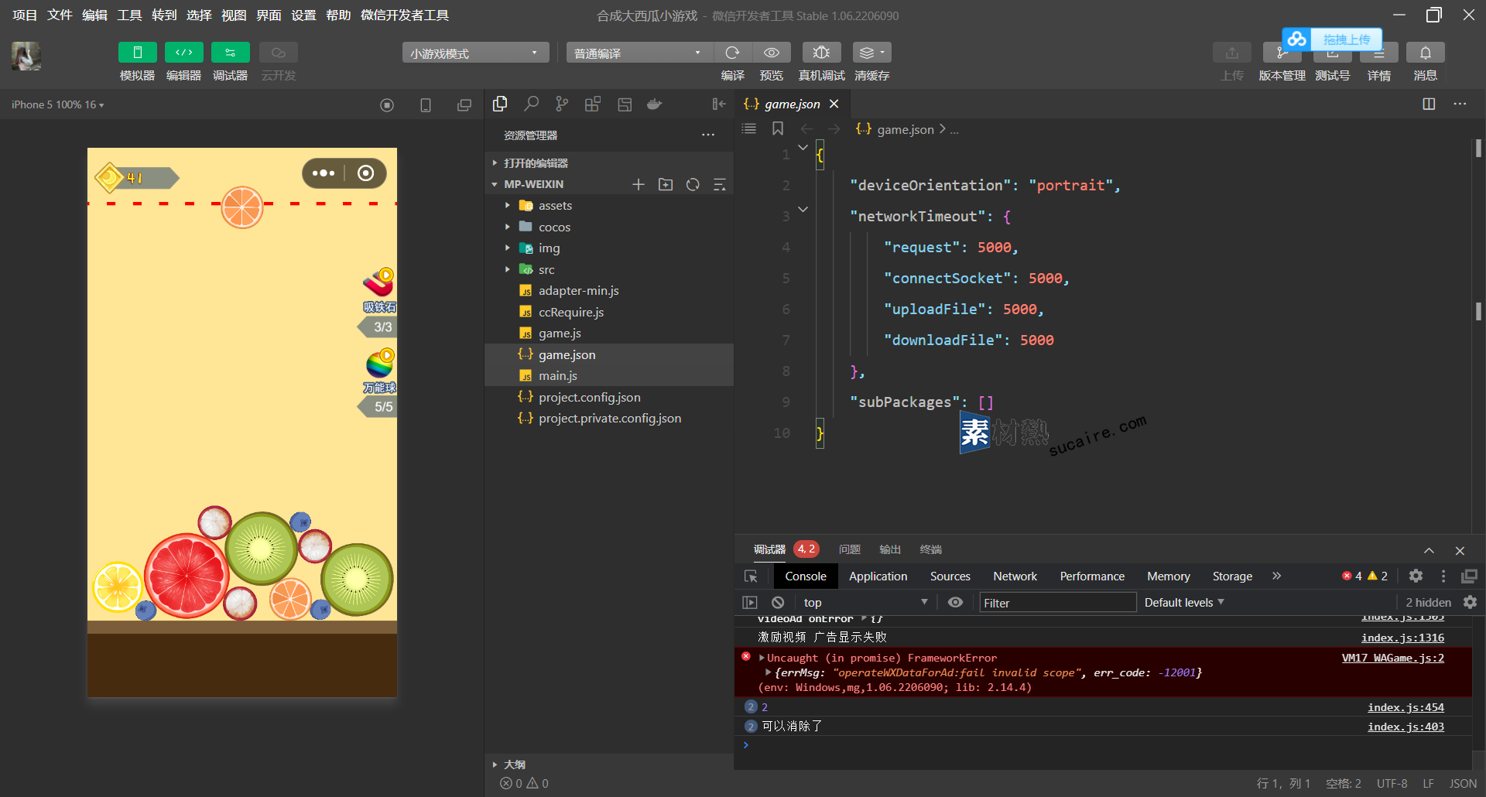Open the Tools menu

click(x=129, y=15)
